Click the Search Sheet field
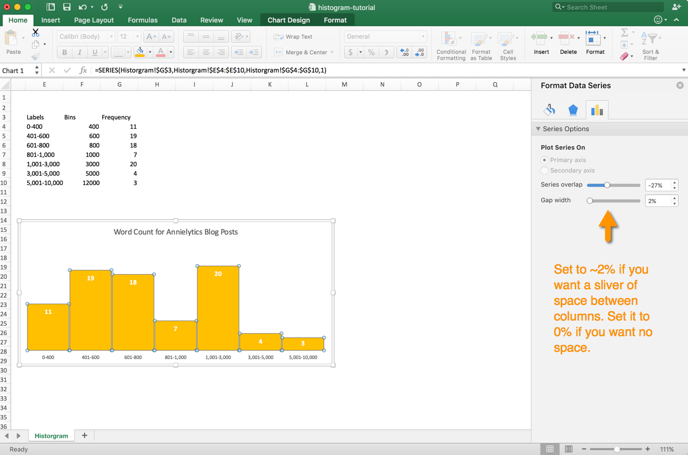Viewport: 688px width, 455px height. pos(608,7)
